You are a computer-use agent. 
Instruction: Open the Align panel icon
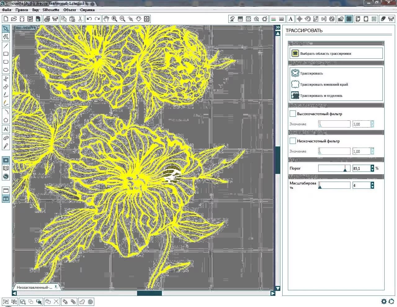(324, 19)
